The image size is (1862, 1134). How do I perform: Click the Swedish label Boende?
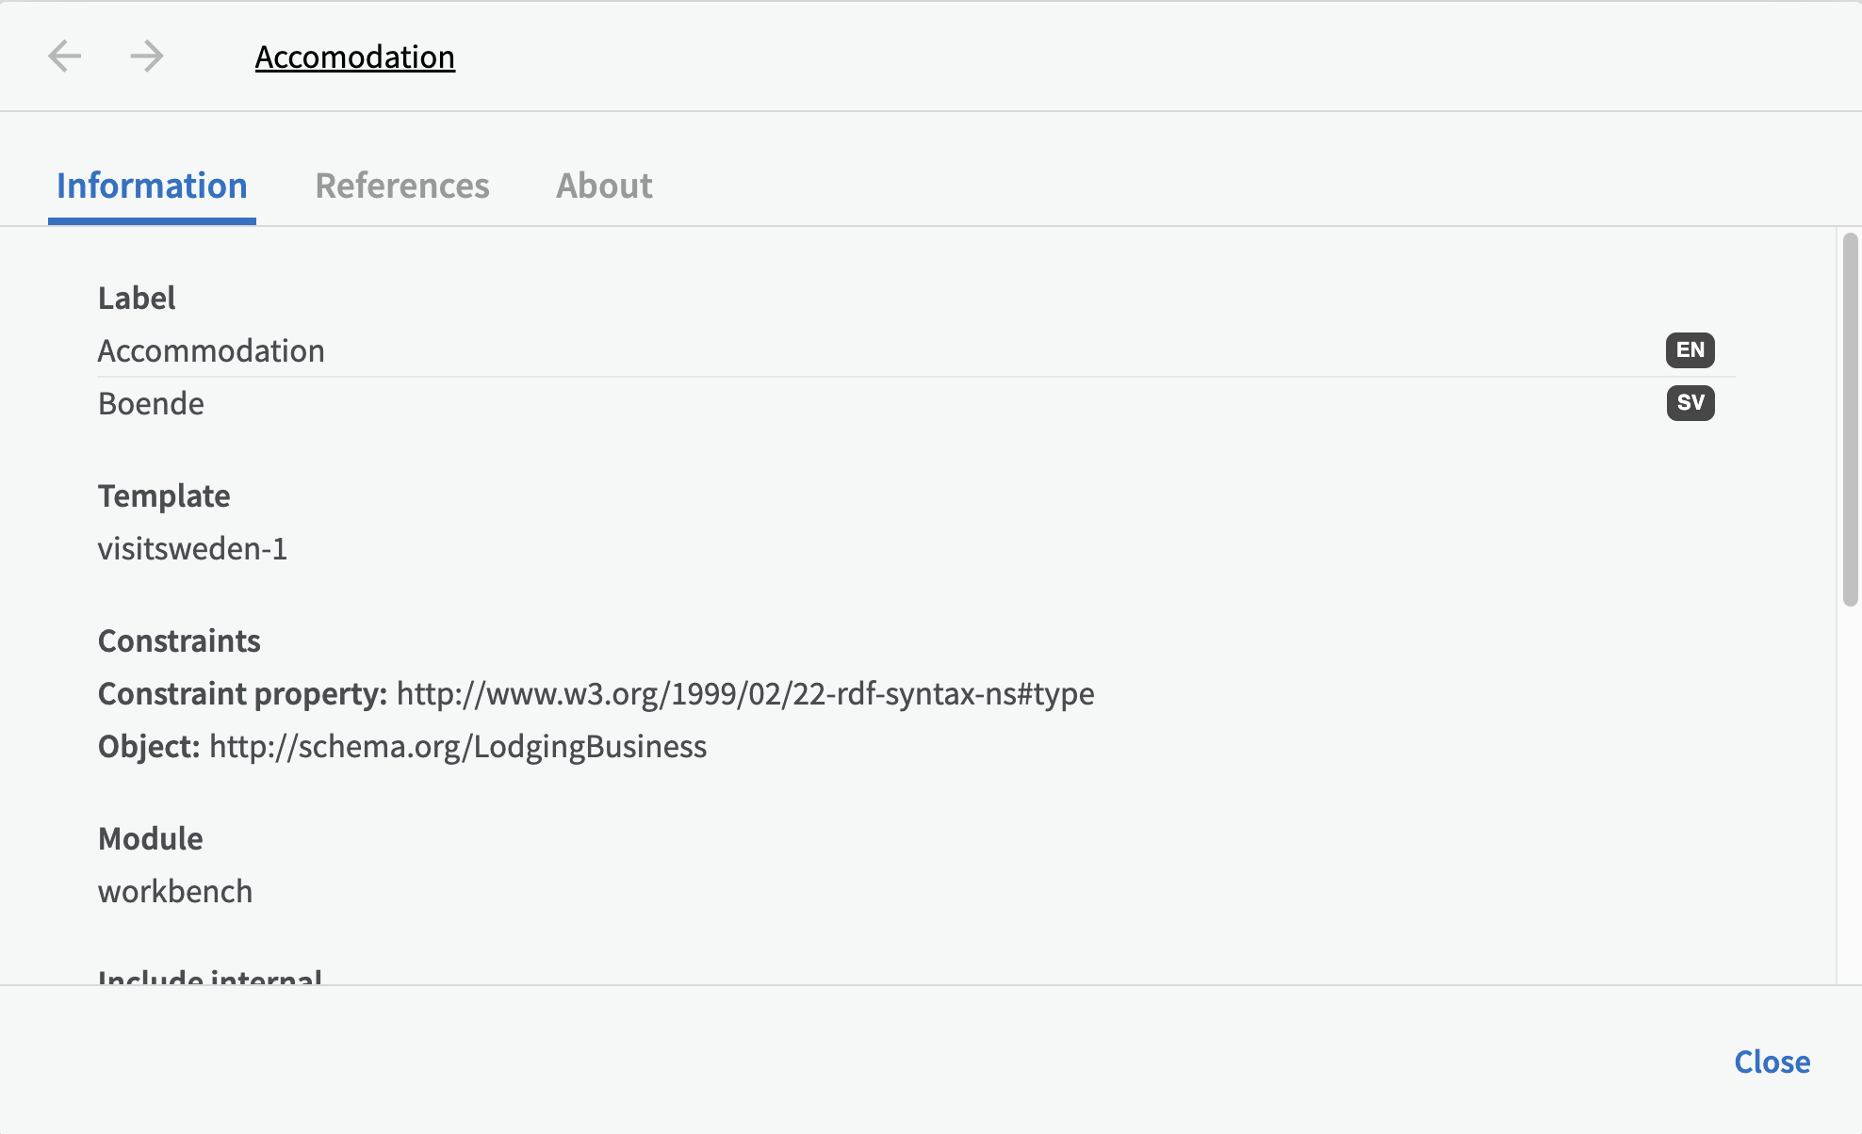pos(151,404)
